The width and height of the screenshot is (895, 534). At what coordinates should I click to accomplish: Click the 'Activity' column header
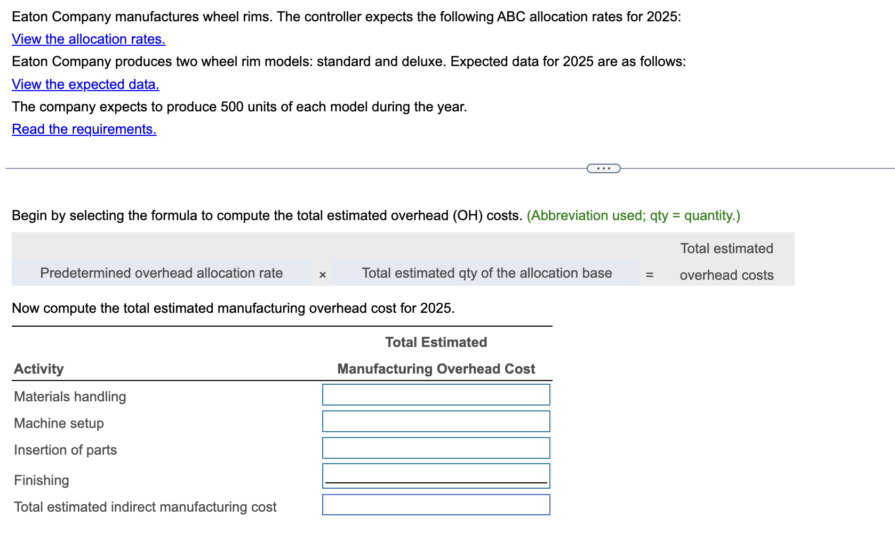click(x=39, y=369)
